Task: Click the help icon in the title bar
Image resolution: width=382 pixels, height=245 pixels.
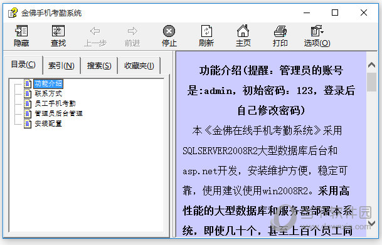Action: 13,13
